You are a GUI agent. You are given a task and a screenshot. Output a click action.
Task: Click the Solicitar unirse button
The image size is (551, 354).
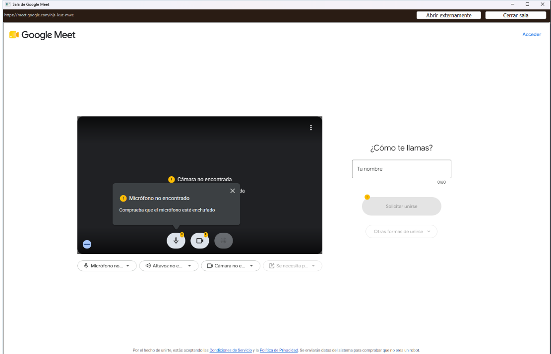pyautogui.click(x=401, y=206)
